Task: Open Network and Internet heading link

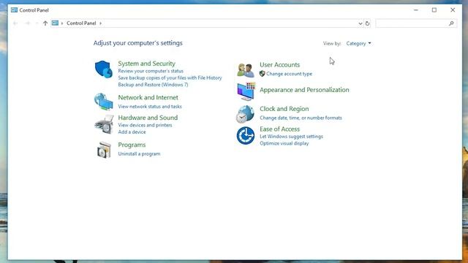Action: [x=148, y=97]
